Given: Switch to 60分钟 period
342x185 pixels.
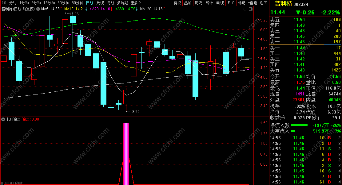Looking at the screenshot, I should 77,3.
